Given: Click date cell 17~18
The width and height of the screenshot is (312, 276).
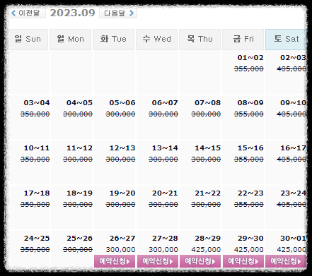Looking at the screenshot, I should click(29, 207).
